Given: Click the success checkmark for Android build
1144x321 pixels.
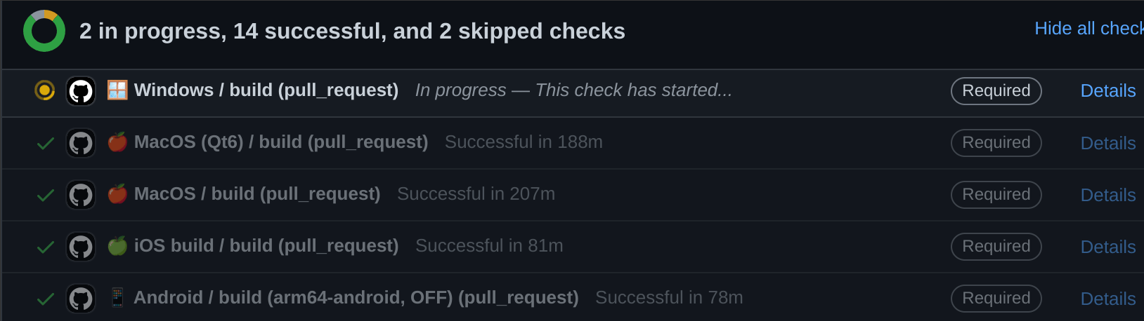Looking at the screenshot, I should (x=46, y=299).
